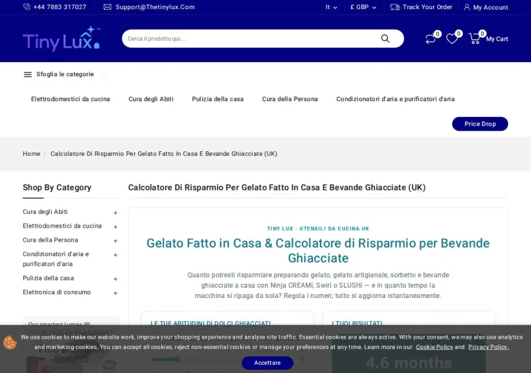This screenshot has height=373, width=531.
Task: Click Elettronica di consumo sidebar link
Action: tap(56, 292)
